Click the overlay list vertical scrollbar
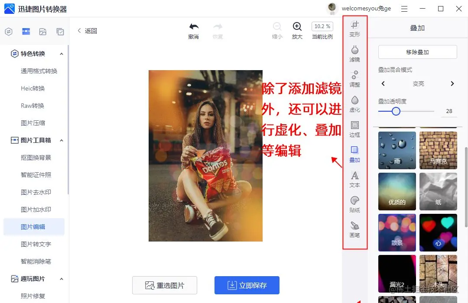Image resolution: width=468 pixels, height=303 pixels. coord(466,187)
